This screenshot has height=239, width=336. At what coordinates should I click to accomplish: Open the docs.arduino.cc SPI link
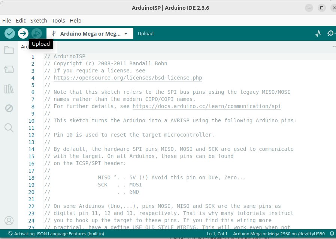click(x=206, y=107)
